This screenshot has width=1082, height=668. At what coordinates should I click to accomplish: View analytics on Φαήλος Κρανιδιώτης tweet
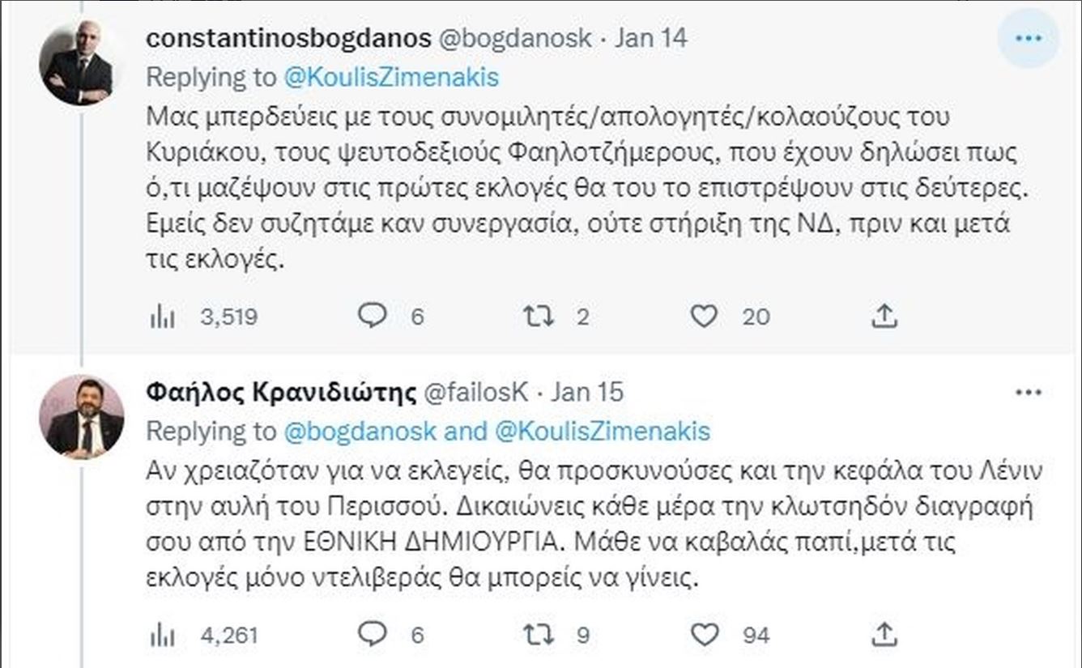(163, 635)
